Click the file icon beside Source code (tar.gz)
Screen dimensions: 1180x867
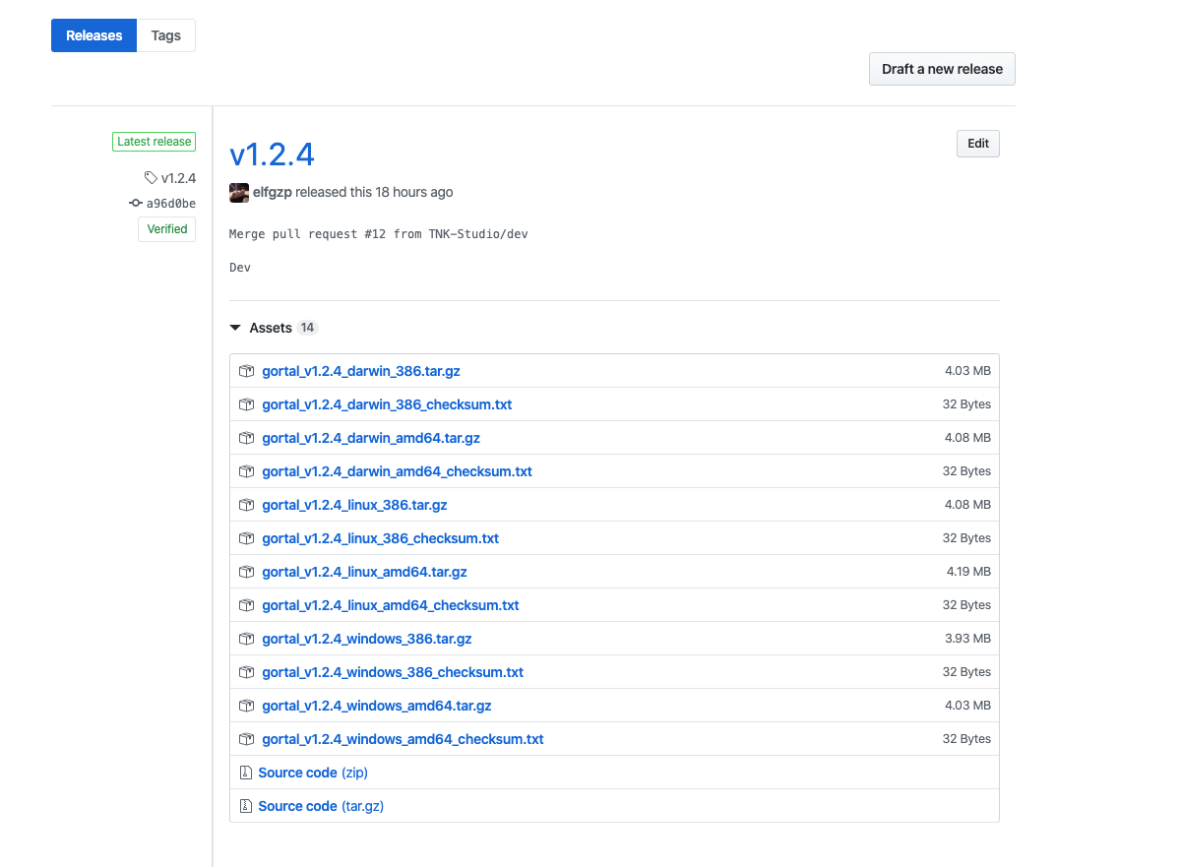coord(245,806)
